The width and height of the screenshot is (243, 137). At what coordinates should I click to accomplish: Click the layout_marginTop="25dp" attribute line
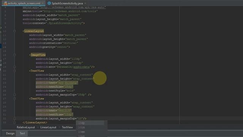click(x=63, y=95)
